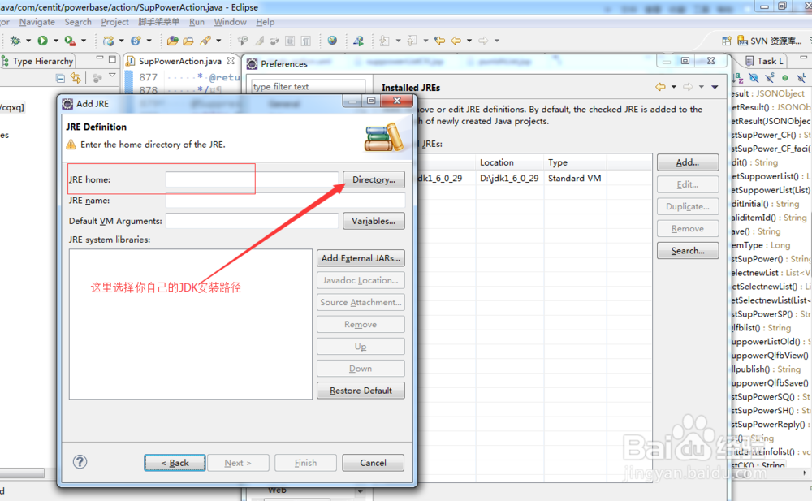
Task: Click the green Run icon in toolbar
Action: [42, 41]
